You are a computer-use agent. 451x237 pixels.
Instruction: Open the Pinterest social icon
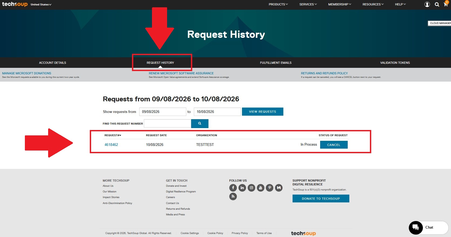click(x=270, y=188)
